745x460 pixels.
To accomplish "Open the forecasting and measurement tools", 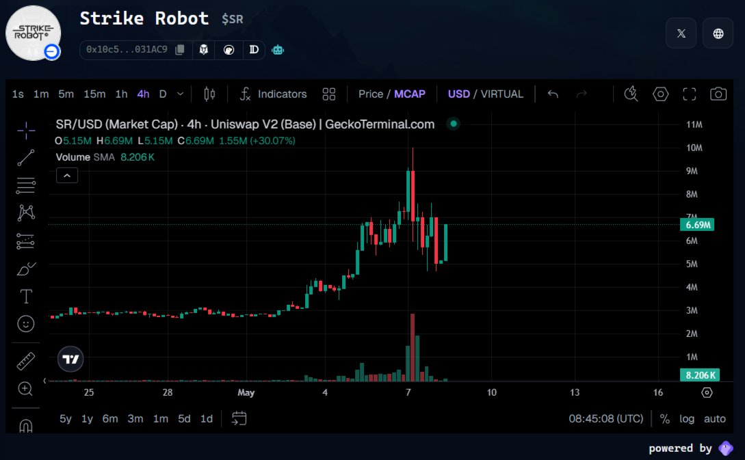I will [x=26, y=241].
